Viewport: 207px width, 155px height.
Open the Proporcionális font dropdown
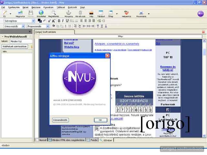tap(38, 26)
